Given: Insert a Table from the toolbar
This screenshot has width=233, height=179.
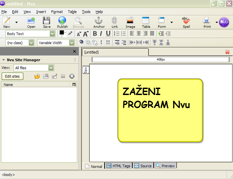Looking at the screenshot, I should click(x=146, y=22).
